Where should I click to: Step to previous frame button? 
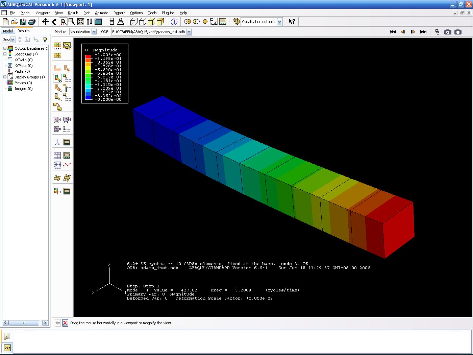coord(403,32)
